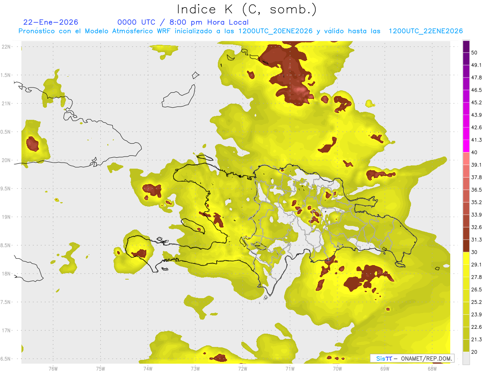Click the '68W' longitude label
The image size is (485, 374).
point(432,368)
